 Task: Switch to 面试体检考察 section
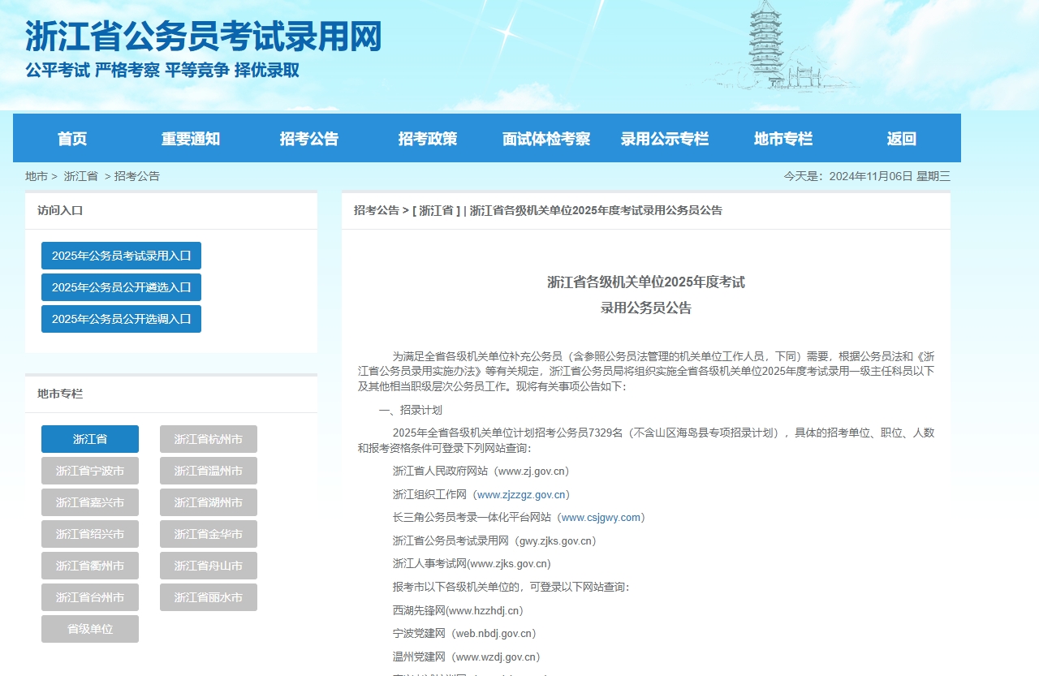point(546,138)
